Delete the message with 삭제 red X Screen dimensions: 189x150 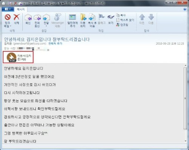tap(17, 19)
